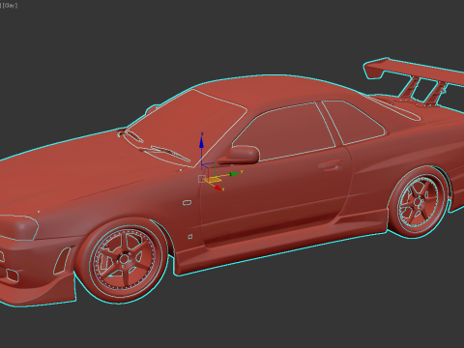Click the rear wheel rim of the car

(419, 202)
